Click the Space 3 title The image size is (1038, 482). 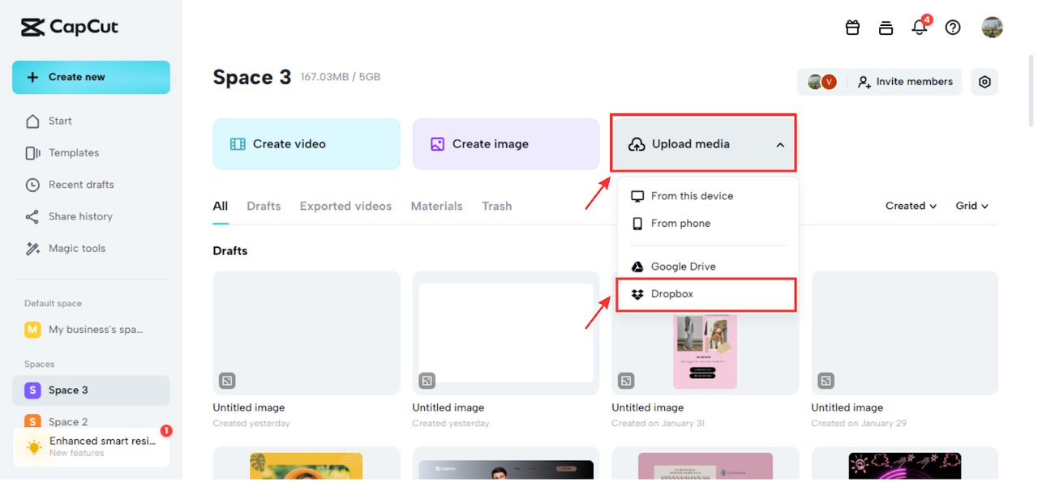pos(252,78)
